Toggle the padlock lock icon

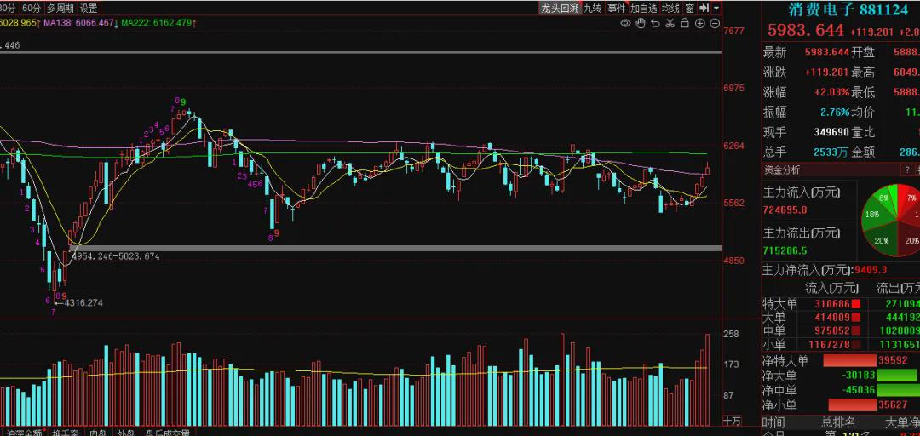click(x=685, y=24)
